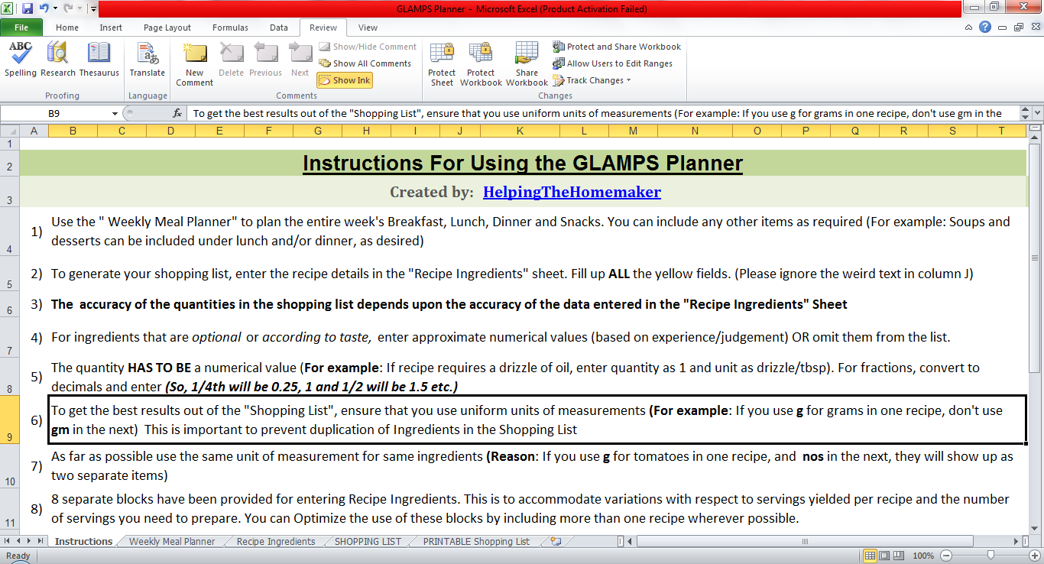This screenshot has height=564, width=1044.
Task: Click the zoom slider handle
Action: pyautogui.click(x=991, y=556)
